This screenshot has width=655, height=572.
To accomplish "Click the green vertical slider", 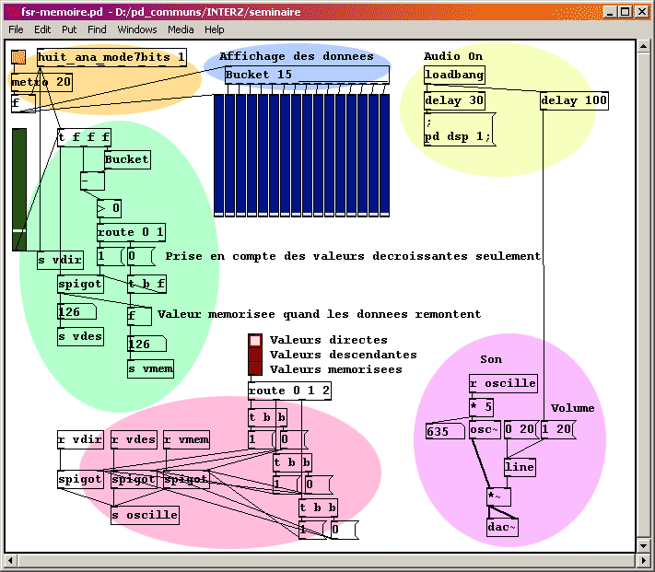I will coord(19,189).
